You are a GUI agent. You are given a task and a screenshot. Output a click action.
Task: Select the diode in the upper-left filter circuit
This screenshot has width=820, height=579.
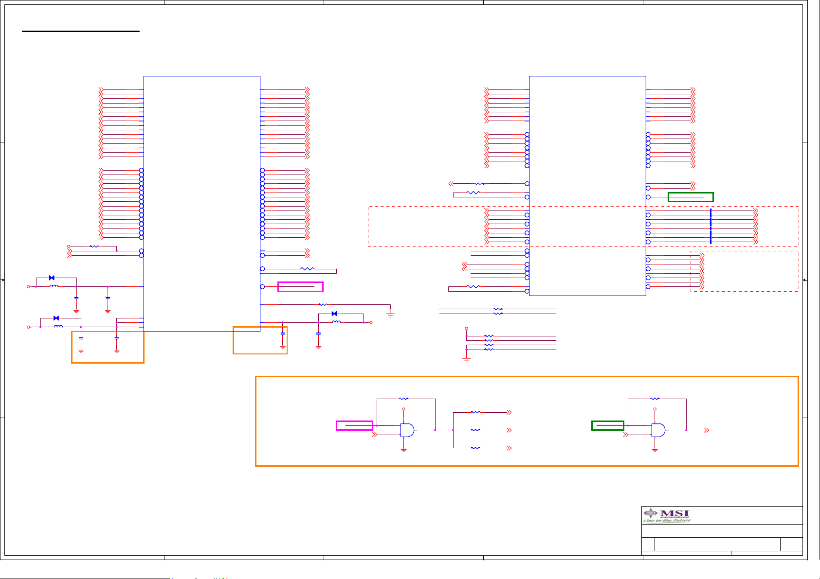point(52,278)
